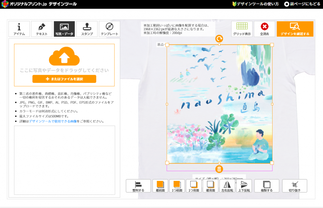The width and height of the screenshot is (323, 208).
Task: Flip image with 左右反転
Action: coord(227,186)
